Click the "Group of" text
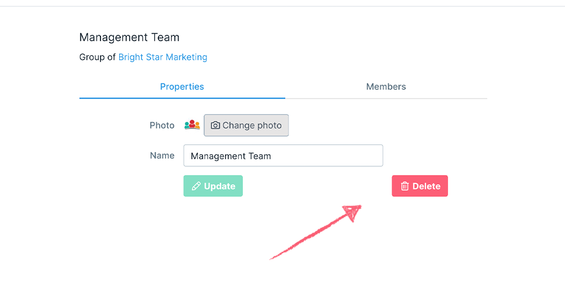The image size is (565, 282). click(97, 57)
